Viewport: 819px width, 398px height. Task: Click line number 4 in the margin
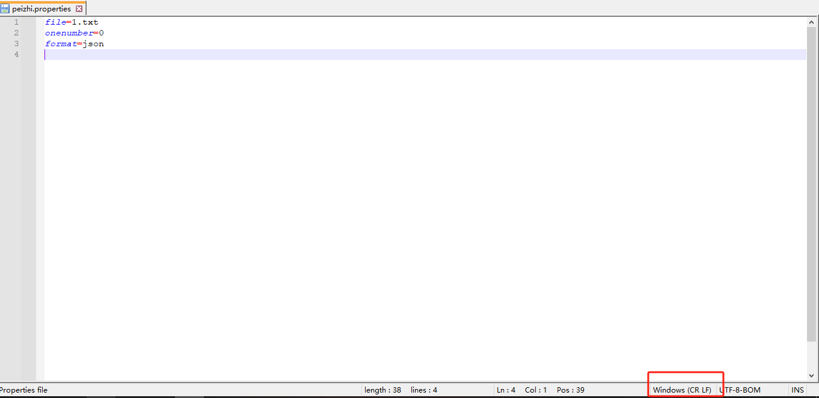tap(16, 55)
